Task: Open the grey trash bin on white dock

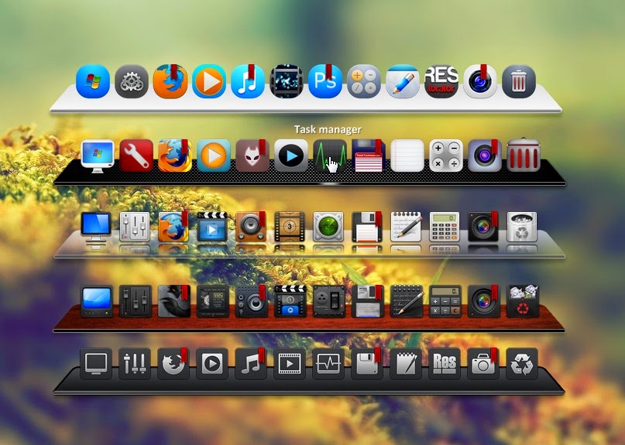Action: tap(519, 81)
